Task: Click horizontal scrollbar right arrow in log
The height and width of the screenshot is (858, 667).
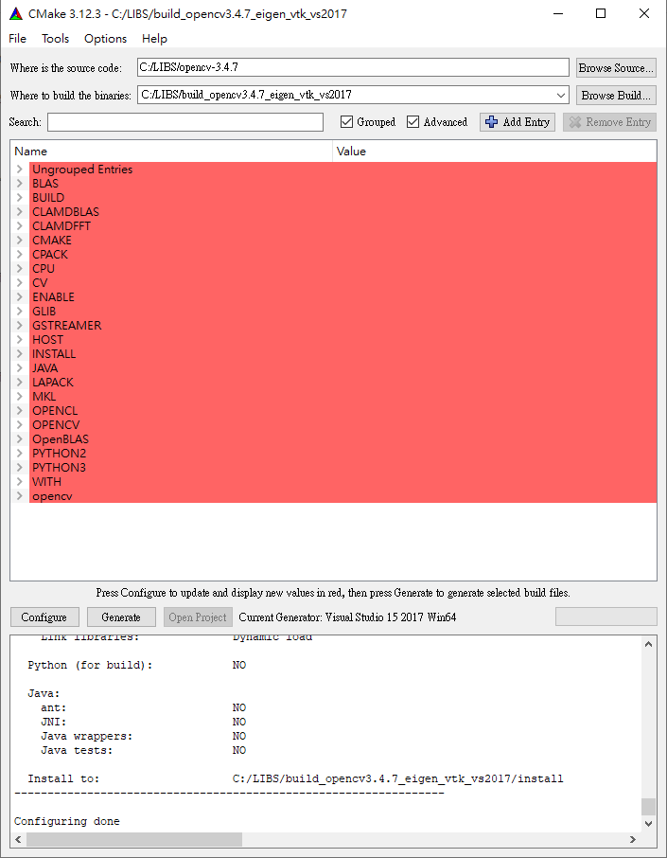Action: coord(633,839)
